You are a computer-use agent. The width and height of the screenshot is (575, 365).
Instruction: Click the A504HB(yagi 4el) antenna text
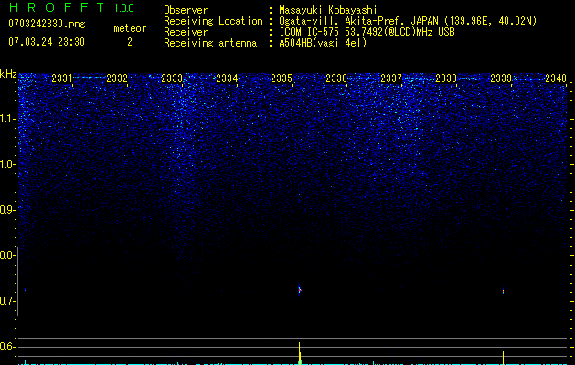pos(323,43)
